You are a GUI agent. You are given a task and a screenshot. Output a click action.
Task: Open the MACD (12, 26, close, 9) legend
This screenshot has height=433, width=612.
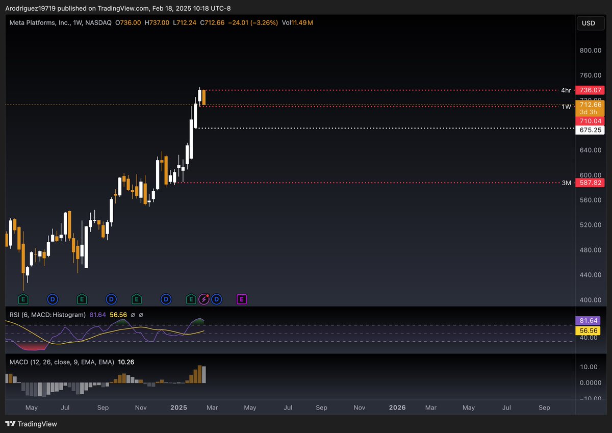[x=62, y=362]
